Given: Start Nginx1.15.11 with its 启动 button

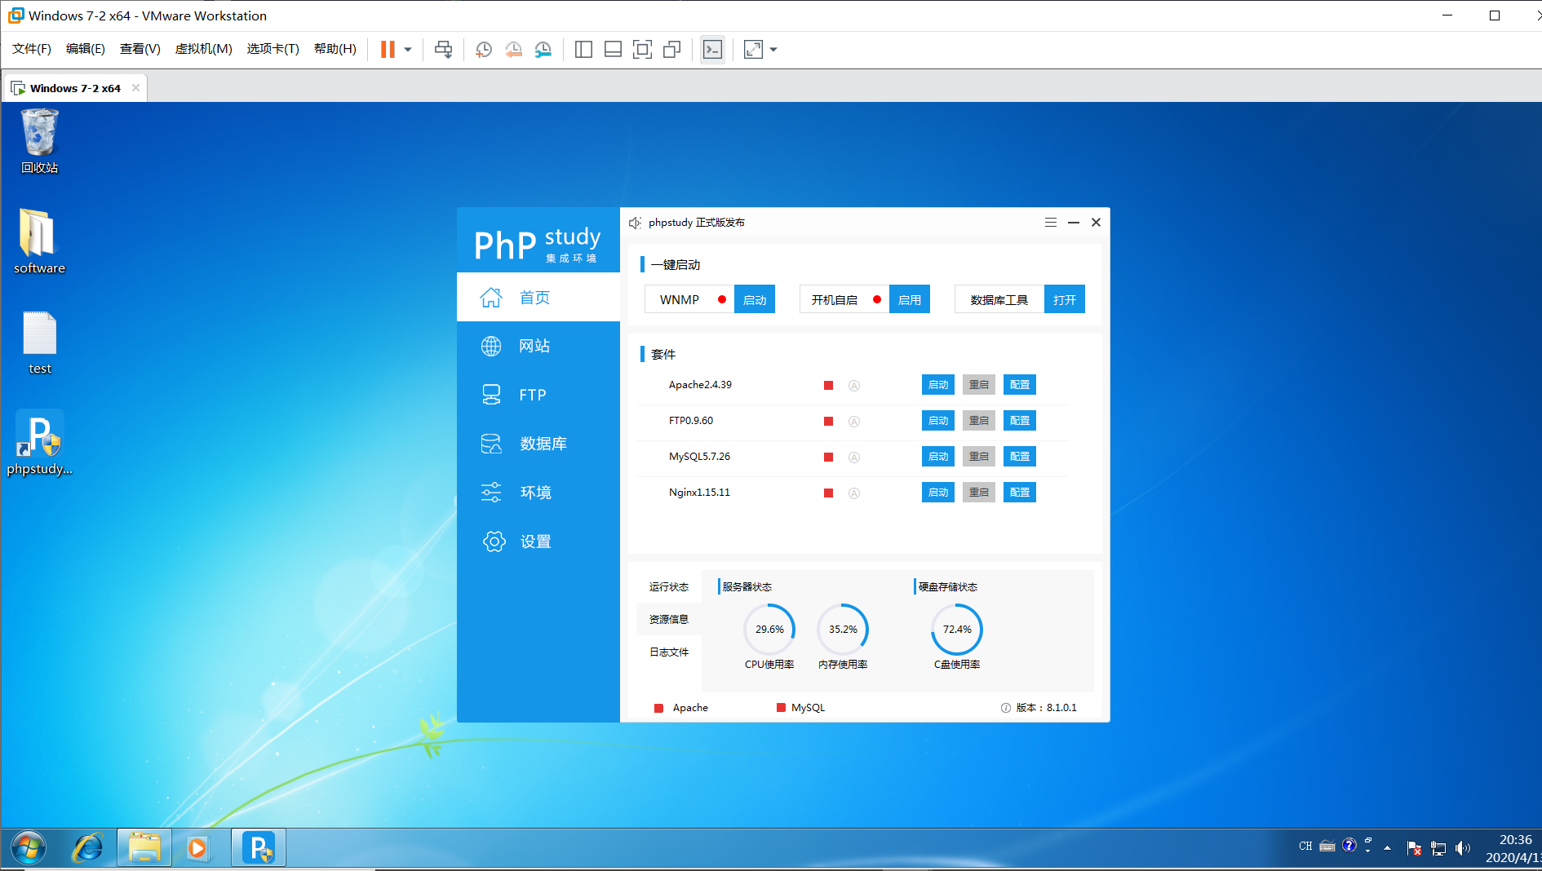Looking at the screenshot, I should (938, 493).
